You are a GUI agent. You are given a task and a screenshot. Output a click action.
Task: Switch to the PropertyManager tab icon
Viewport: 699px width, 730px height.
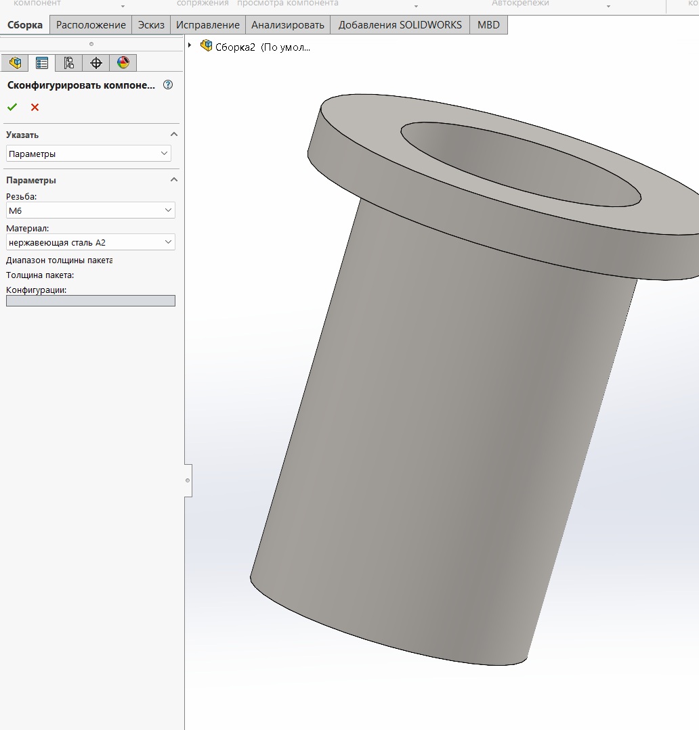click(x=42, y=63)
